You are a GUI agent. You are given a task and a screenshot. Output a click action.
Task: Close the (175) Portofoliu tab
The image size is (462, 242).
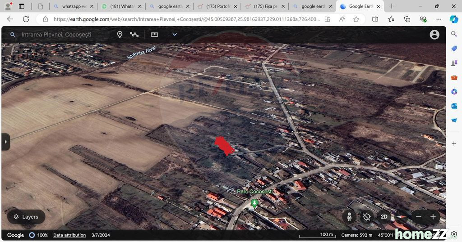(x=235, y=6)
